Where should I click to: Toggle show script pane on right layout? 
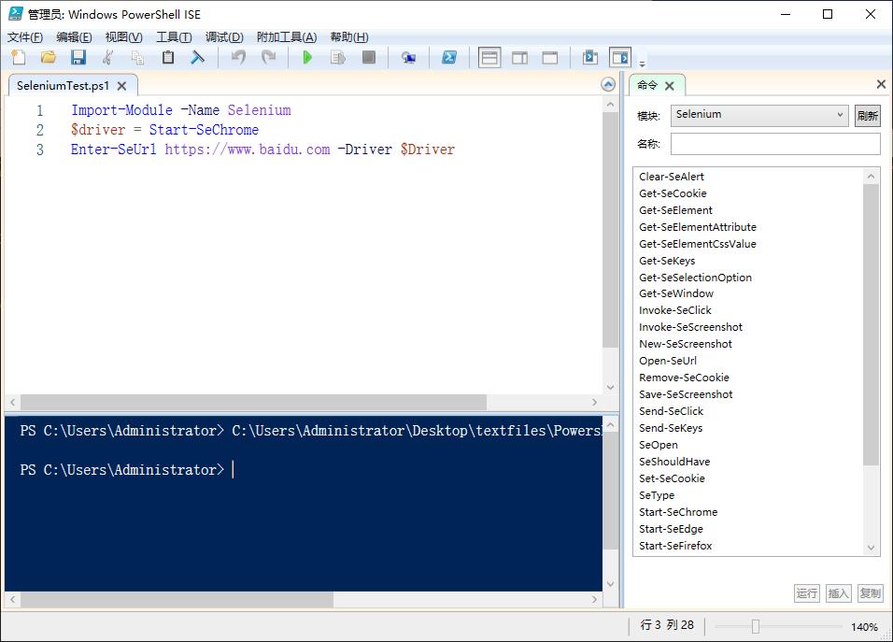[x=520, y=58]
